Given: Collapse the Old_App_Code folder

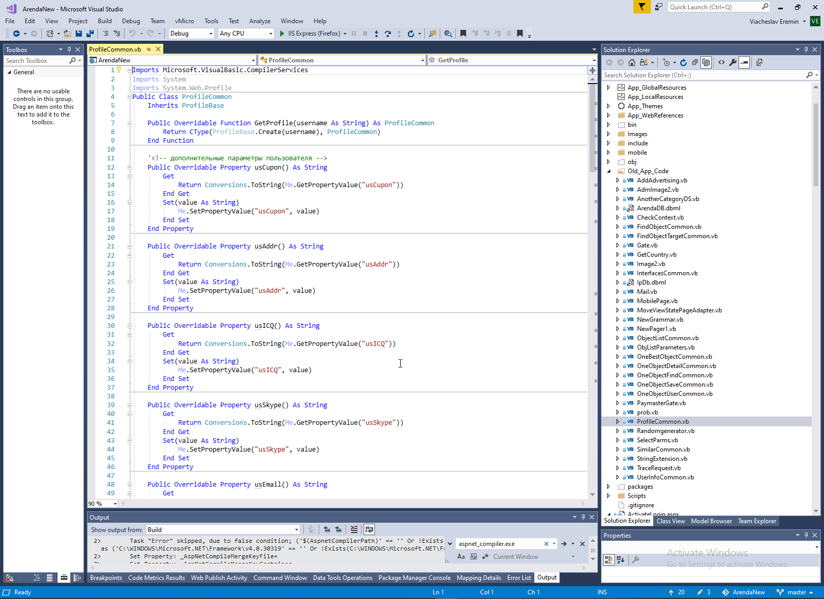Looking at the screenshot, I should (608, 171).
